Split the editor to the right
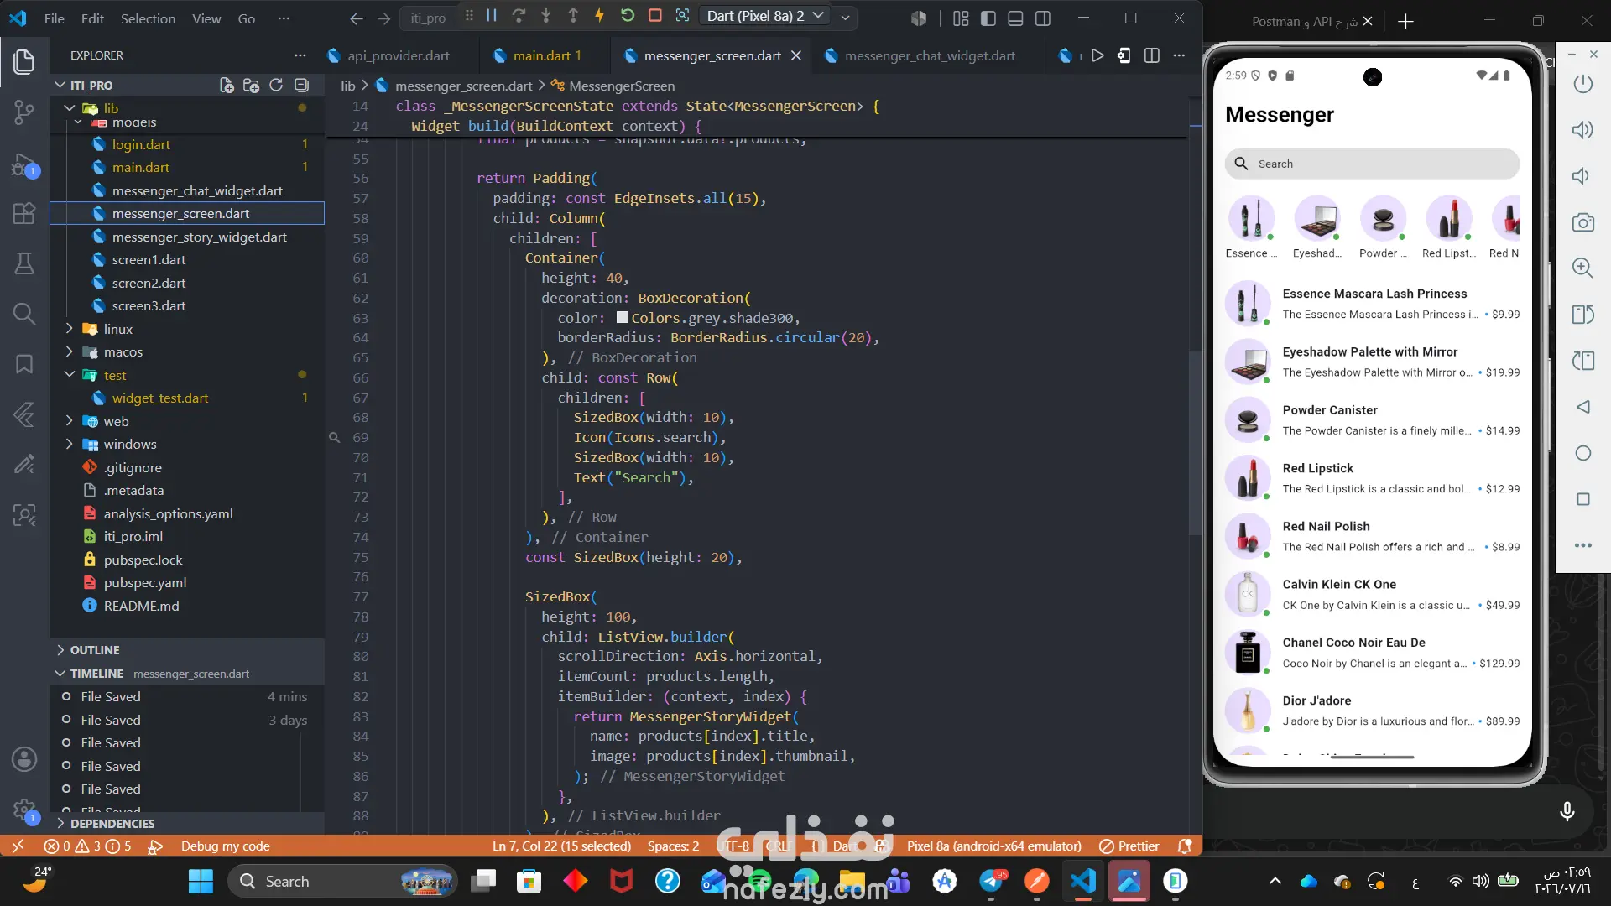 tap(1152, 55)
